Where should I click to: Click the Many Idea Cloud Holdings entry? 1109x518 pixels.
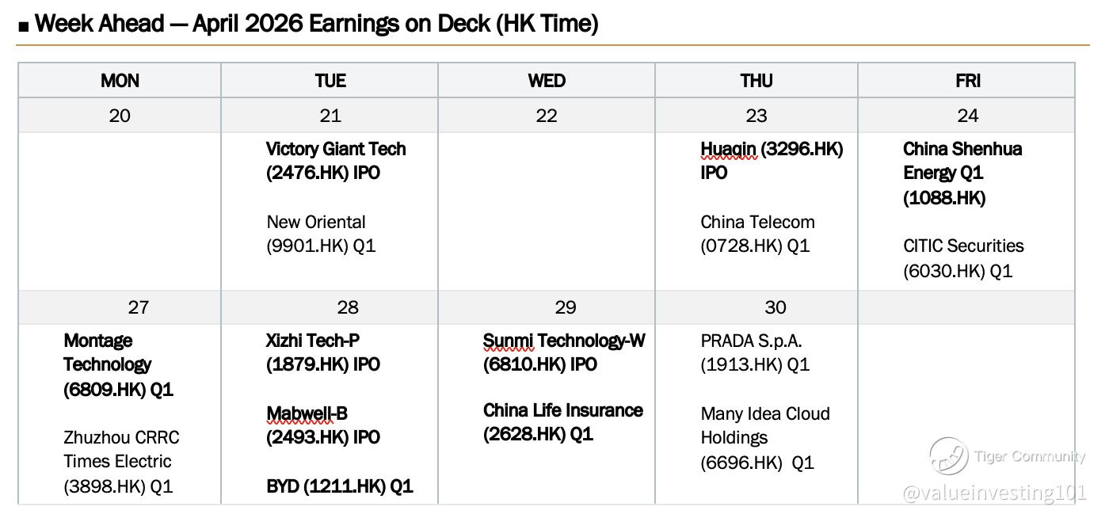coord(764,437)
